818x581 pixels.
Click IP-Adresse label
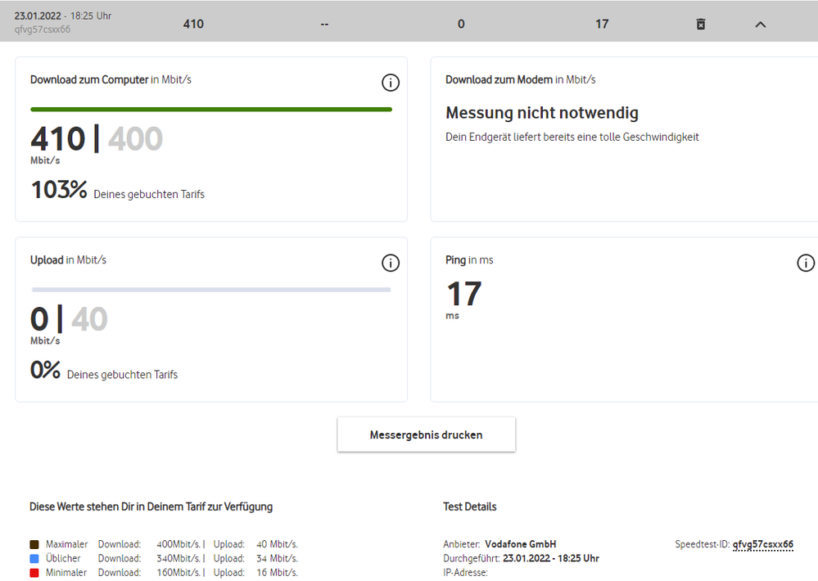click(465, 573)
